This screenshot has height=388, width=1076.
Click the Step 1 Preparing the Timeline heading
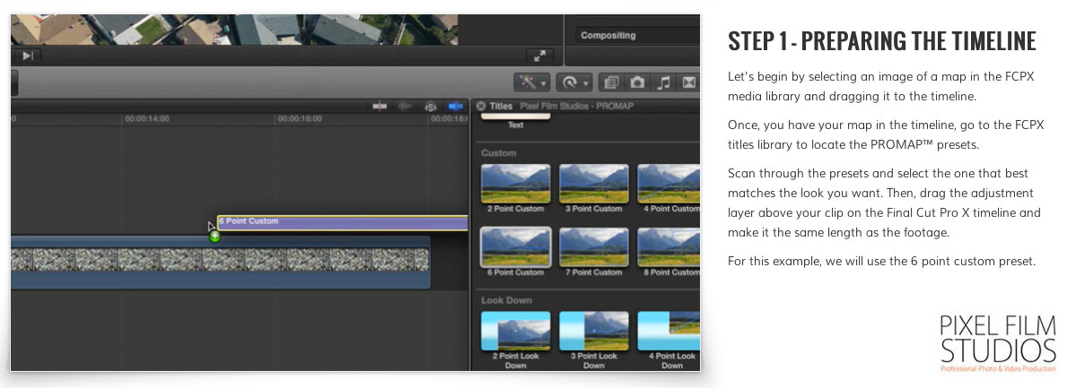882,41
